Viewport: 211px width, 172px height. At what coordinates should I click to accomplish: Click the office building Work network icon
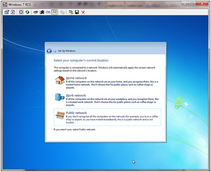click(x=60, y=97)
